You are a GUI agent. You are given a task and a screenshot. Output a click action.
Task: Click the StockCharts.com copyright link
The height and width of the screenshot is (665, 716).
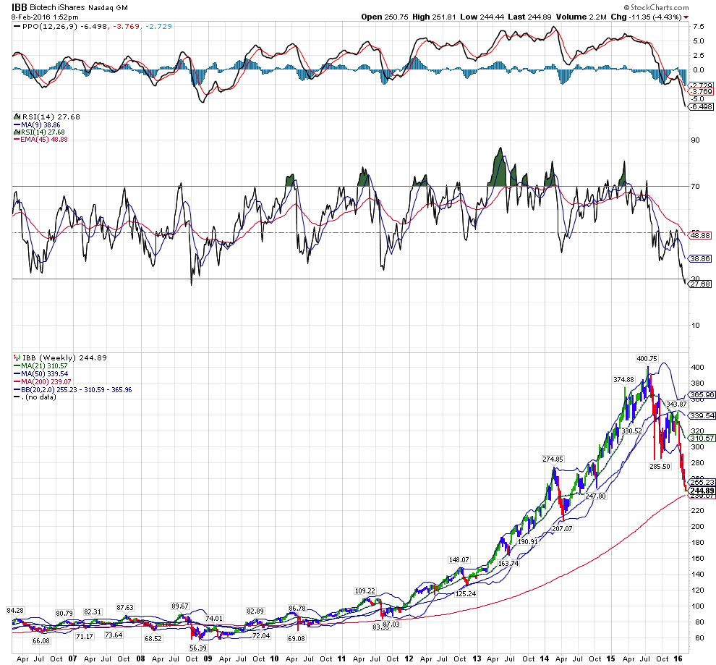[657, 7]
